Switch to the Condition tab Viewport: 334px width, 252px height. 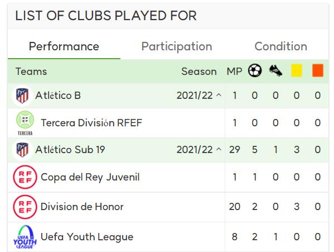pos(280,46)
